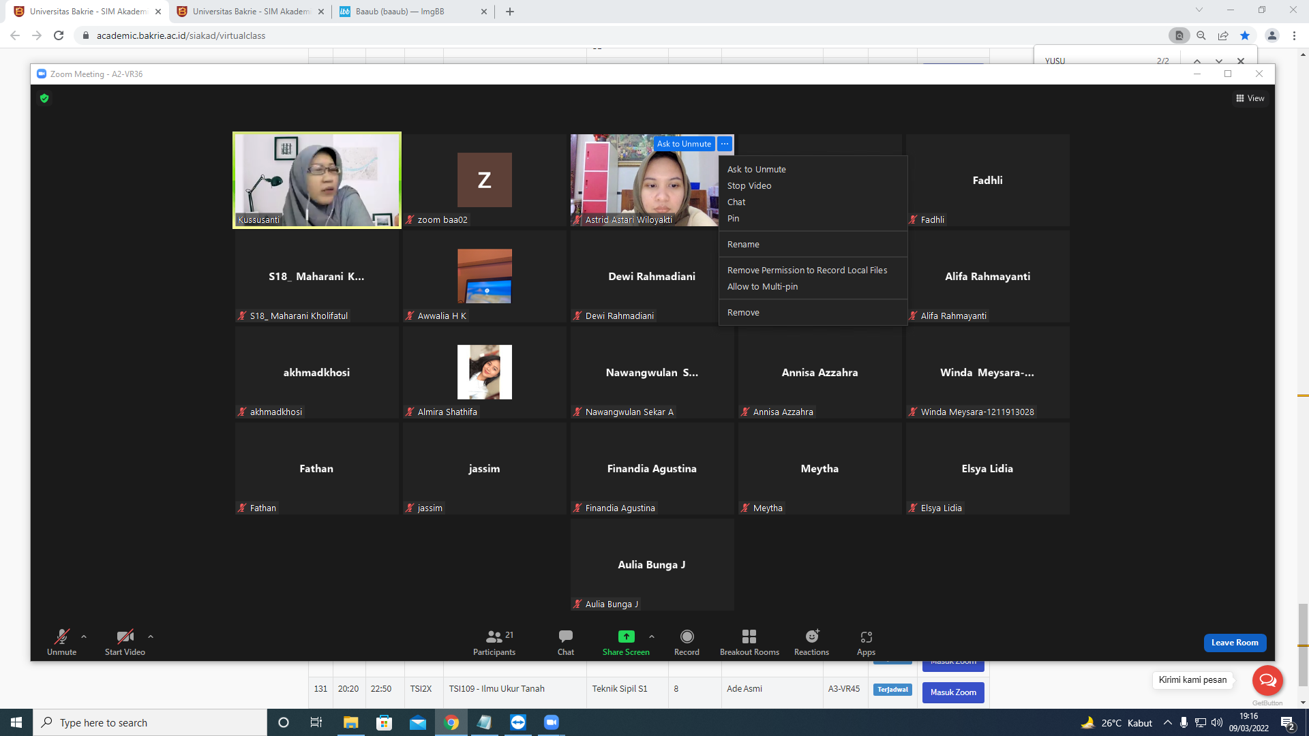1309x736 pixels.
Task: Click the green encryption shield icon
Action: point(44,98)
